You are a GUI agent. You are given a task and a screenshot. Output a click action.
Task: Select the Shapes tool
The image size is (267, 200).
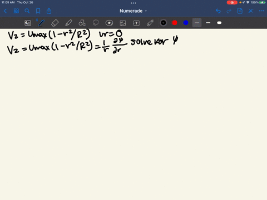coord(82,23)
